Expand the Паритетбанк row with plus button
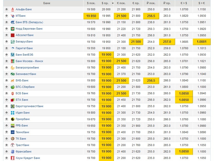 coord(6,48)
